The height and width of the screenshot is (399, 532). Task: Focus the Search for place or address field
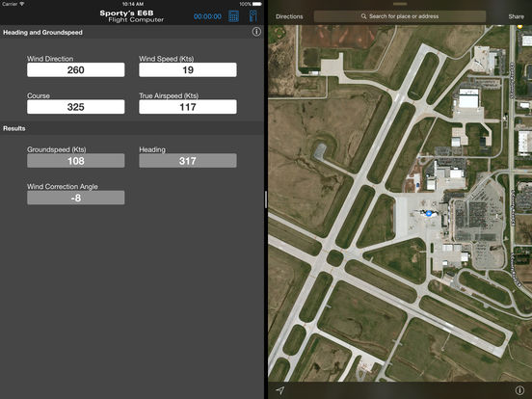pos(400,16)
